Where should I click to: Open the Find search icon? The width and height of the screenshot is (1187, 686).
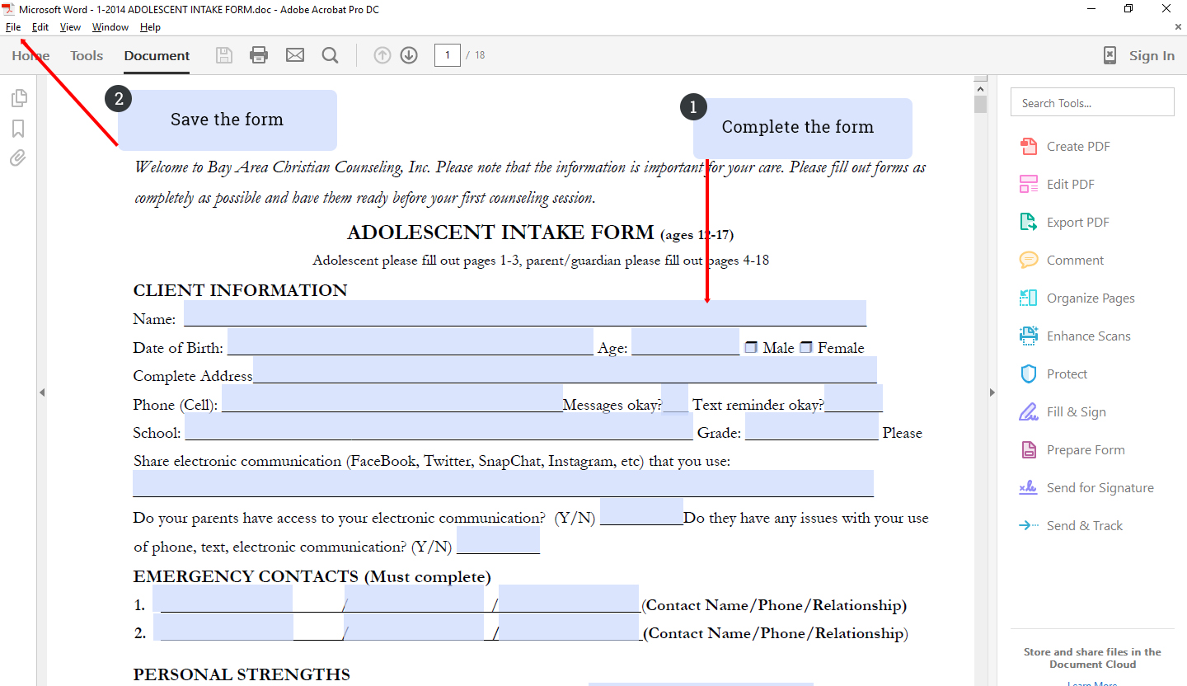click(330, 54)
